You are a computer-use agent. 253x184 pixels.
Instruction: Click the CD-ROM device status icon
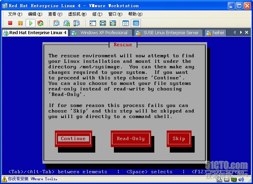click(x=219, y=180)
